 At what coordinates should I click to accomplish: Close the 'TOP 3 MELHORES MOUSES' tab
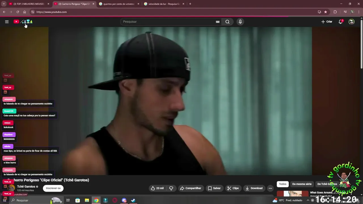coord(48,4)
